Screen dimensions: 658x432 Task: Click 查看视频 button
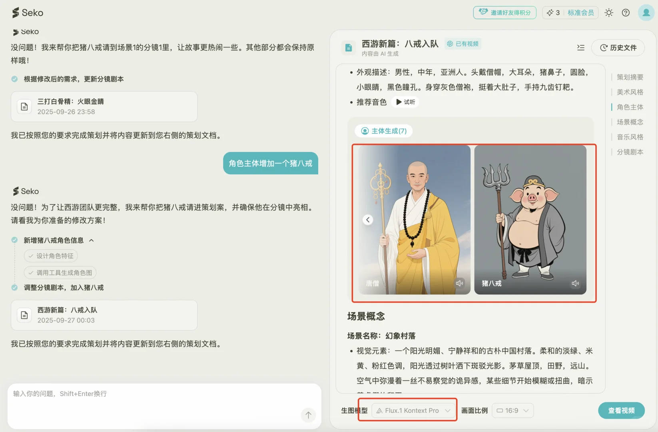pyautogui.click(x=621, y=410)
